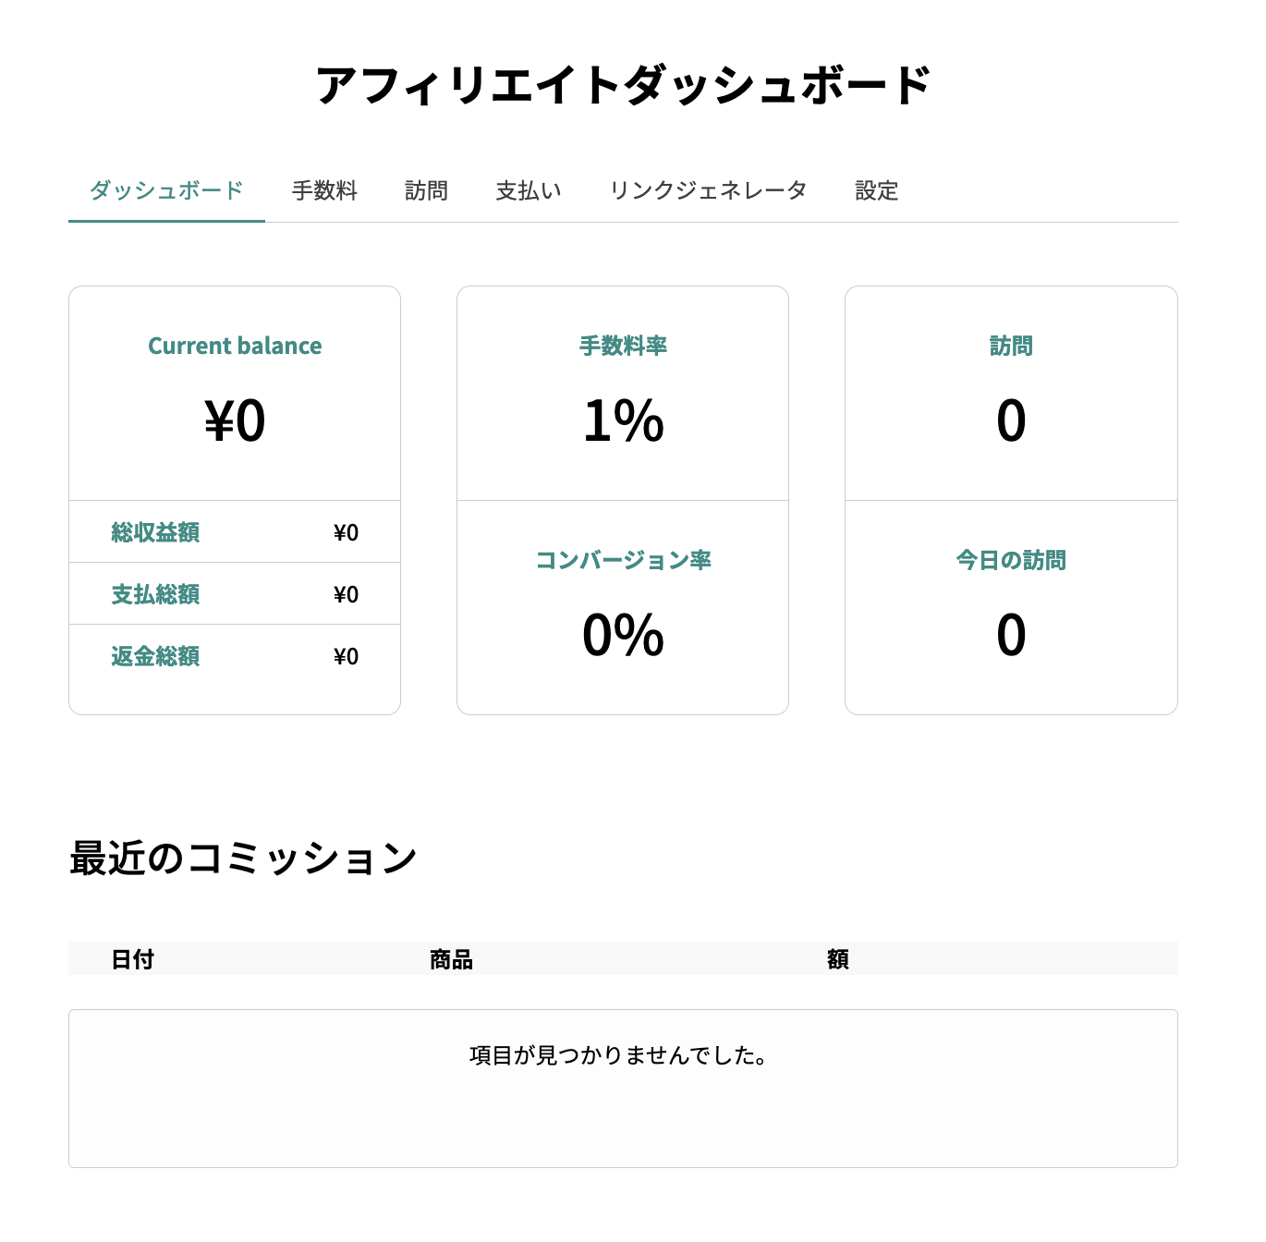This screenshot has width=1266, height=1242.
Task: Click the 項目が見つかりませんでした message
Action: click(619, 1055)
